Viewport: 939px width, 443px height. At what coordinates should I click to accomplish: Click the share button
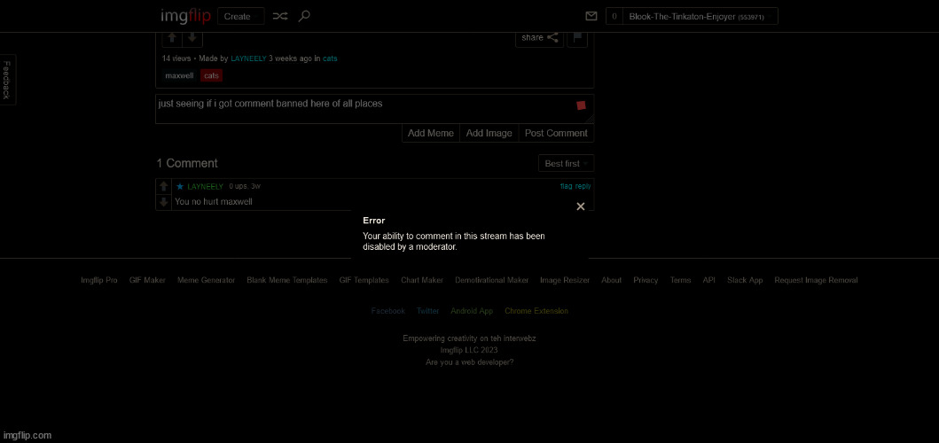point(539,37)
